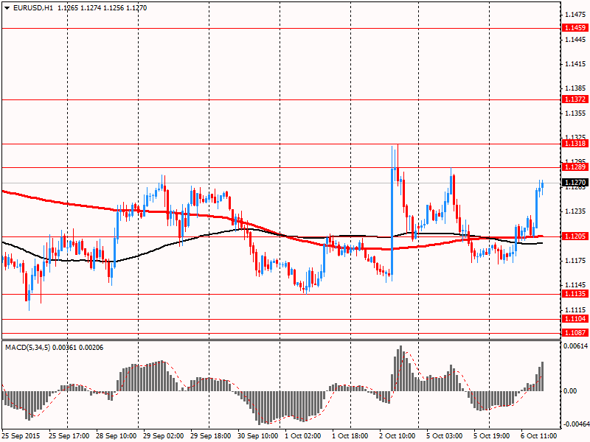The image size is (590, 442).
Task: Click the 1.1175 price scale value
Action: pyautogui.click(x=575, y=261)
